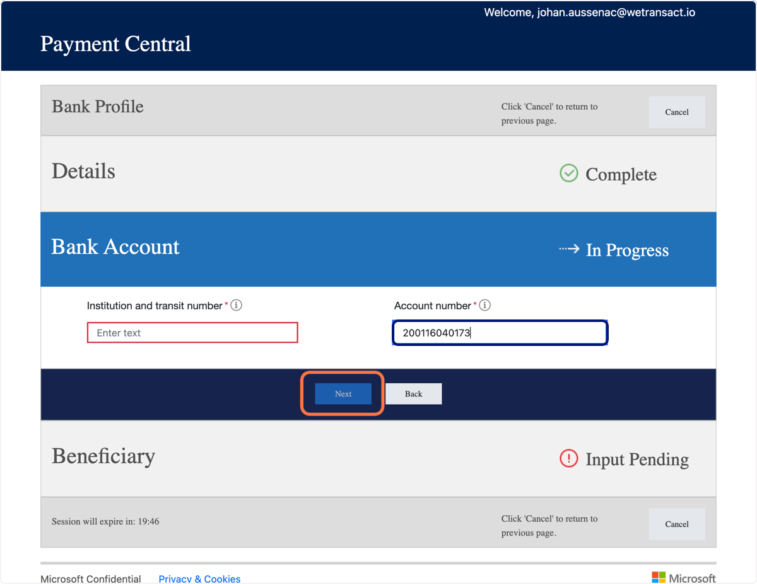Viewport: 757px width, 584px height.
Task: Click Cancel beside the session timer
Action: click(x=677, y=524)
